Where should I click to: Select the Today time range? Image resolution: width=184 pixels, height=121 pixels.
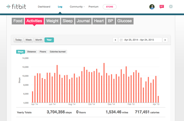(x=18, y=40)
